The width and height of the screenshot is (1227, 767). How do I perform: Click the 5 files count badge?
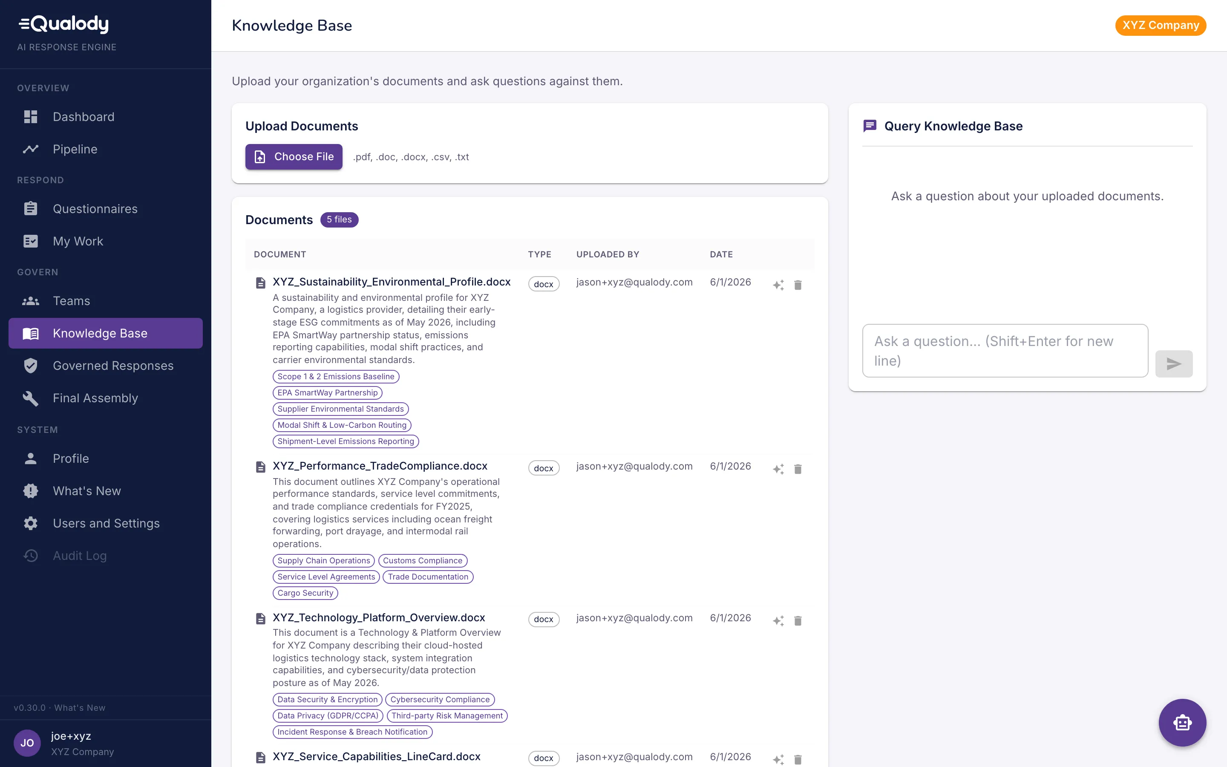click(x=339, y=219)
